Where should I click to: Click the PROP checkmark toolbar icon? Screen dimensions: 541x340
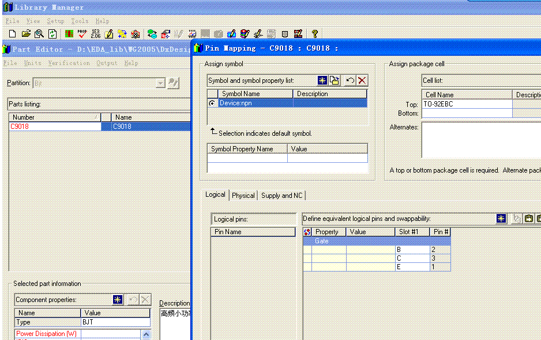tap(82, 34)
